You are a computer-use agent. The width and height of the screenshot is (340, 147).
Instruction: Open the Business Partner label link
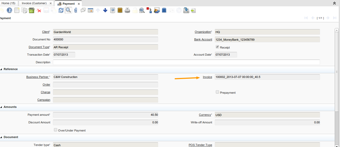tap(38, 77)
